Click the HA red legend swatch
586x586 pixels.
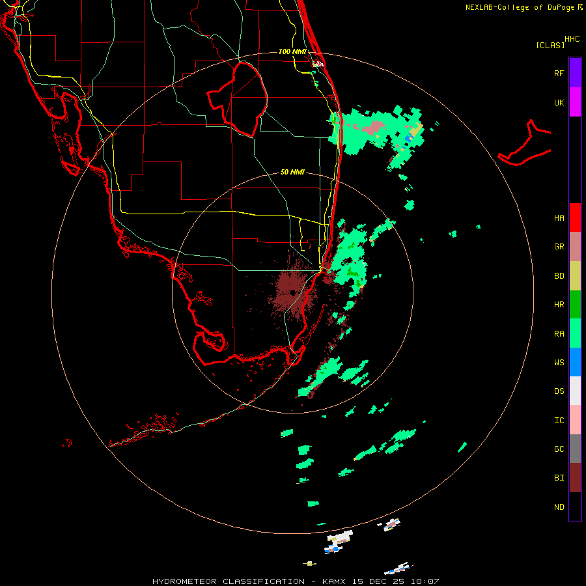pyautogui.click(x=575, y=217)
